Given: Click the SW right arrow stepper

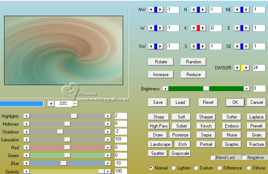Looking at the screenshot, I should [160, 46].
